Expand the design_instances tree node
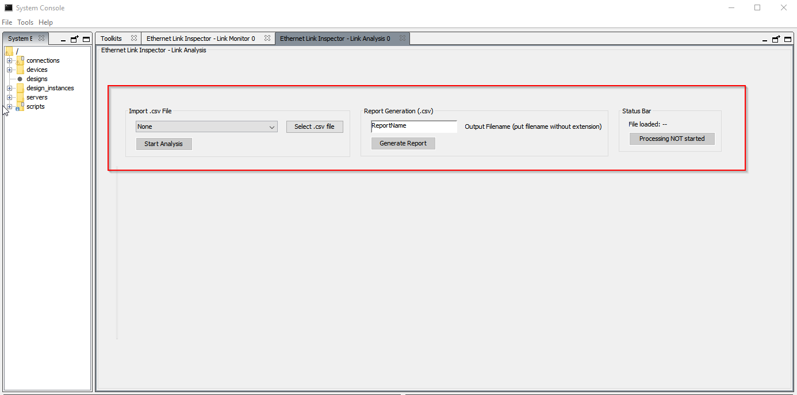Screen dimensions: 797x395 coord(9,88)
